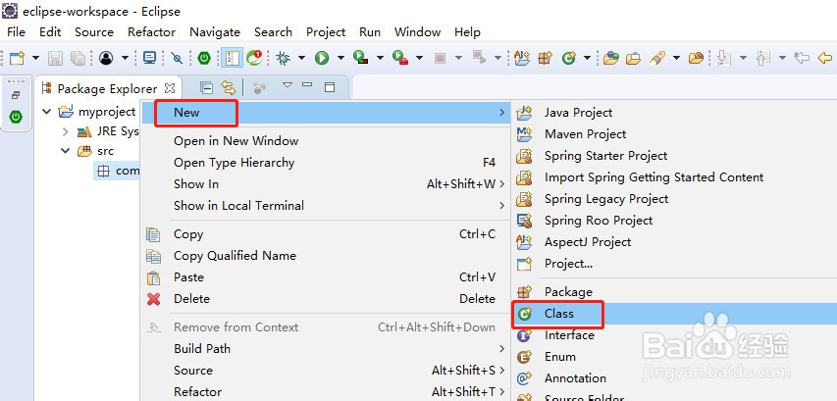Maximize the Package Explorer view
The height and width of the screenshot is (401, 837).
330,87
